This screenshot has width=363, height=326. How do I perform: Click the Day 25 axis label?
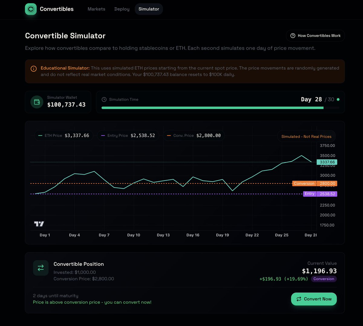282,235
